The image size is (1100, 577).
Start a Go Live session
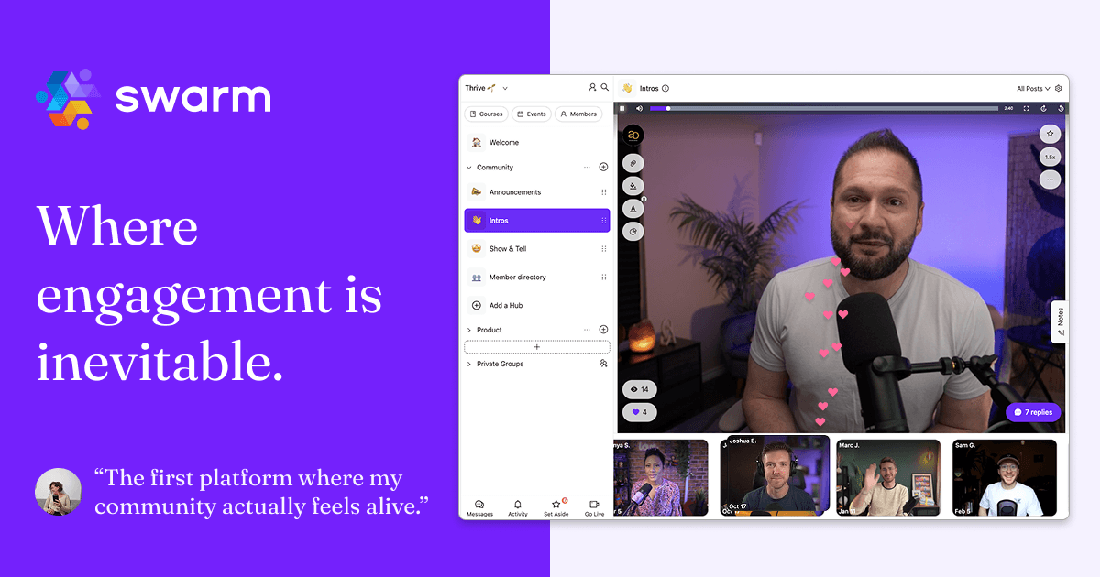[x=594, y=508]
